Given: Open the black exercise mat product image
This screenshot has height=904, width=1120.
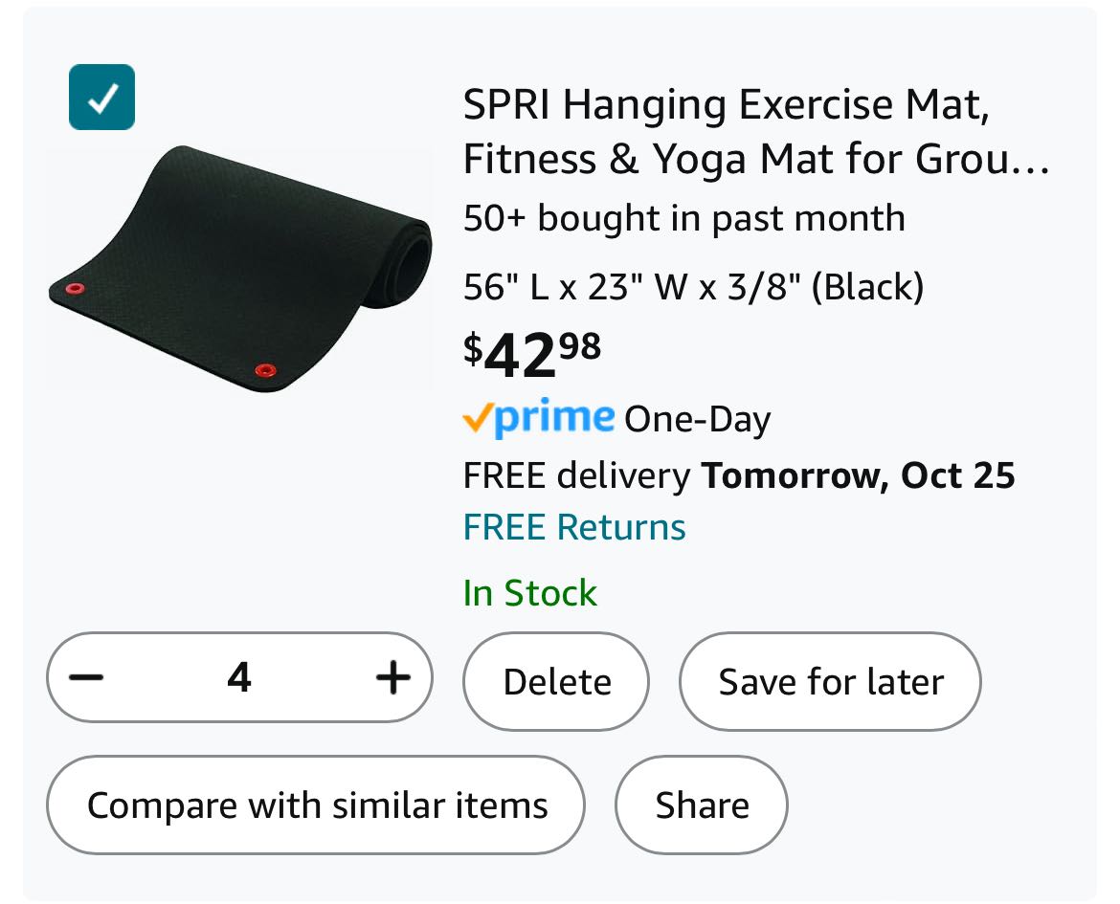Looking at the screenshot, I should click(x=239, y=270).
